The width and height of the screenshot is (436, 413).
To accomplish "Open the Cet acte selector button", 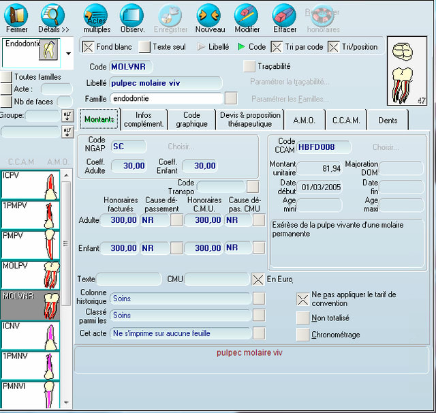I will pos(259,333).
